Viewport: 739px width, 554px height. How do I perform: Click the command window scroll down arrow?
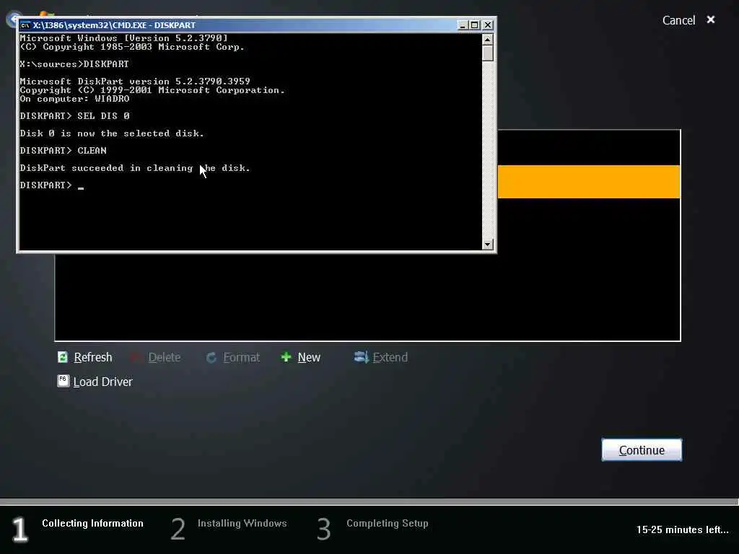point(488,244)
